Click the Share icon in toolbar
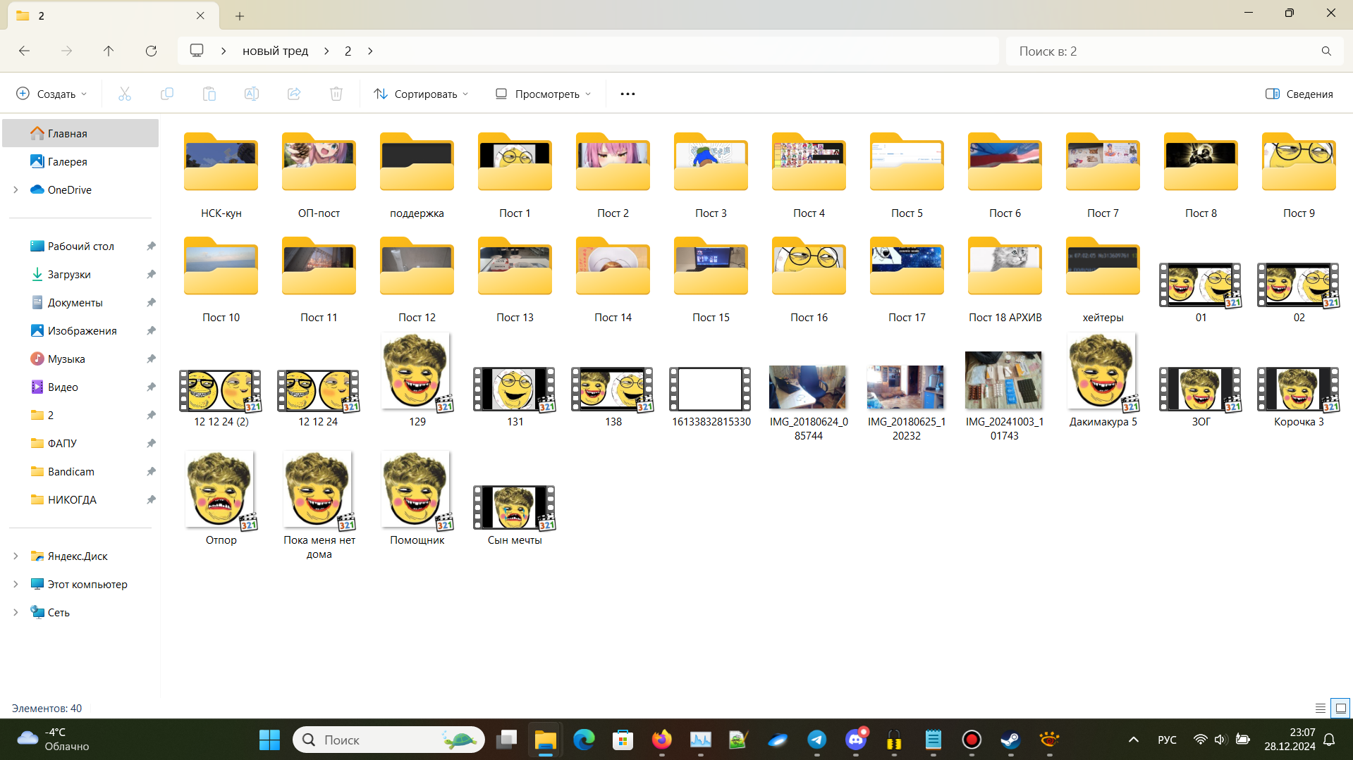This screenshot has width=1353, height=760. click(294, 94)
